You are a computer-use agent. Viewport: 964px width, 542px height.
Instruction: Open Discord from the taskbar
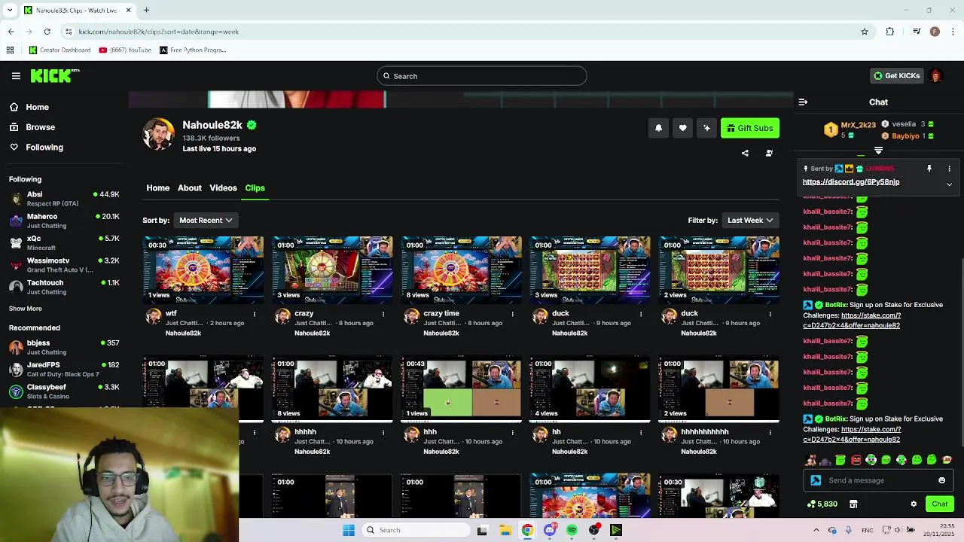click(550, 530)
